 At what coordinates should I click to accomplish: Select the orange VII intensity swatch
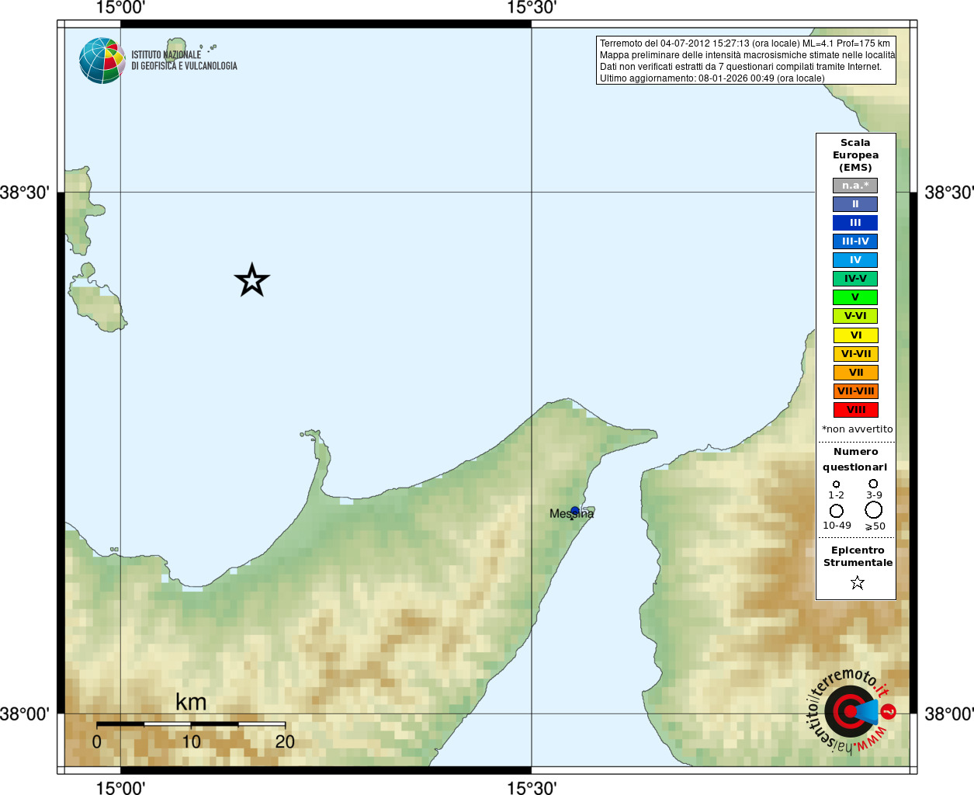pos(856,373)
